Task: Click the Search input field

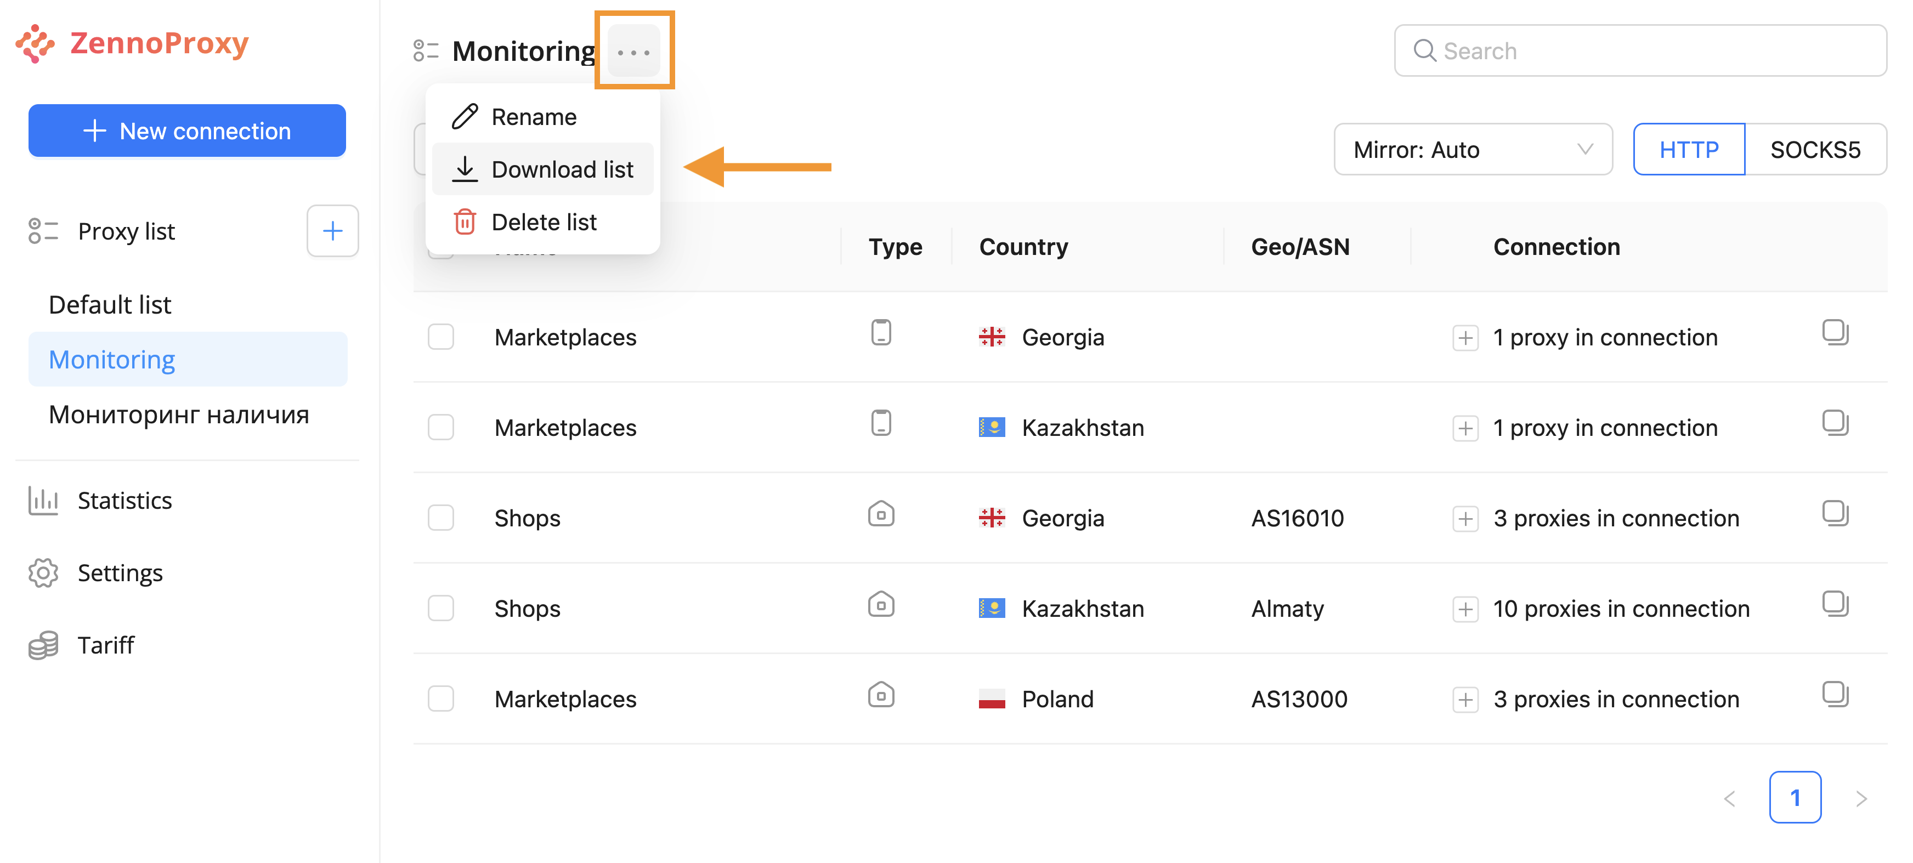Action: coord(1640,50)
